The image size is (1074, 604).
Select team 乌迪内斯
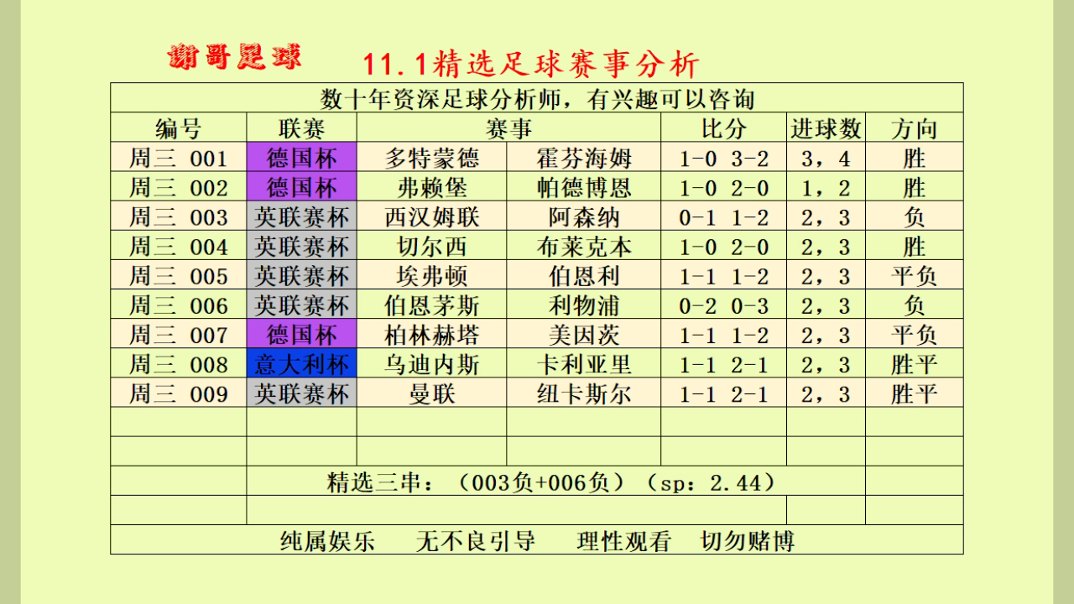coord(431,364)
